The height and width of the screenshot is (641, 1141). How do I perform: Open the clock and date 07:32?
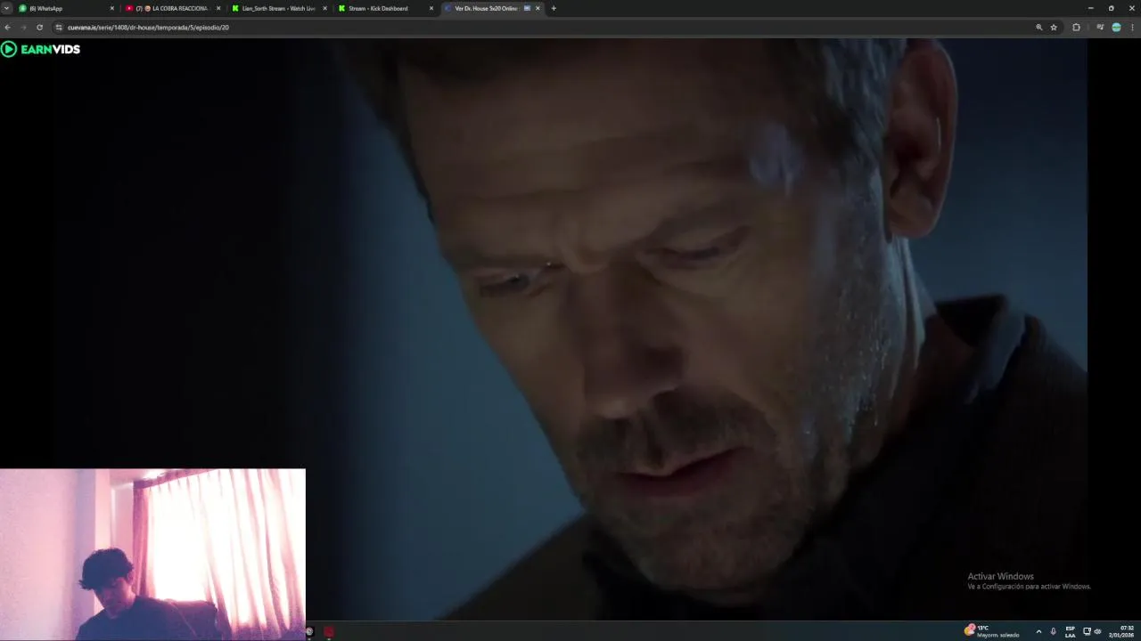coord(1121,631)
